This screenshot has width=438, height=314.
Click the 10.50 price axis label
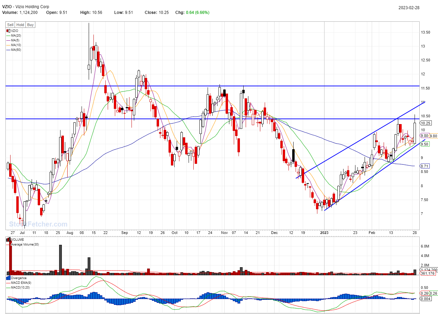(x=425, y=116)
